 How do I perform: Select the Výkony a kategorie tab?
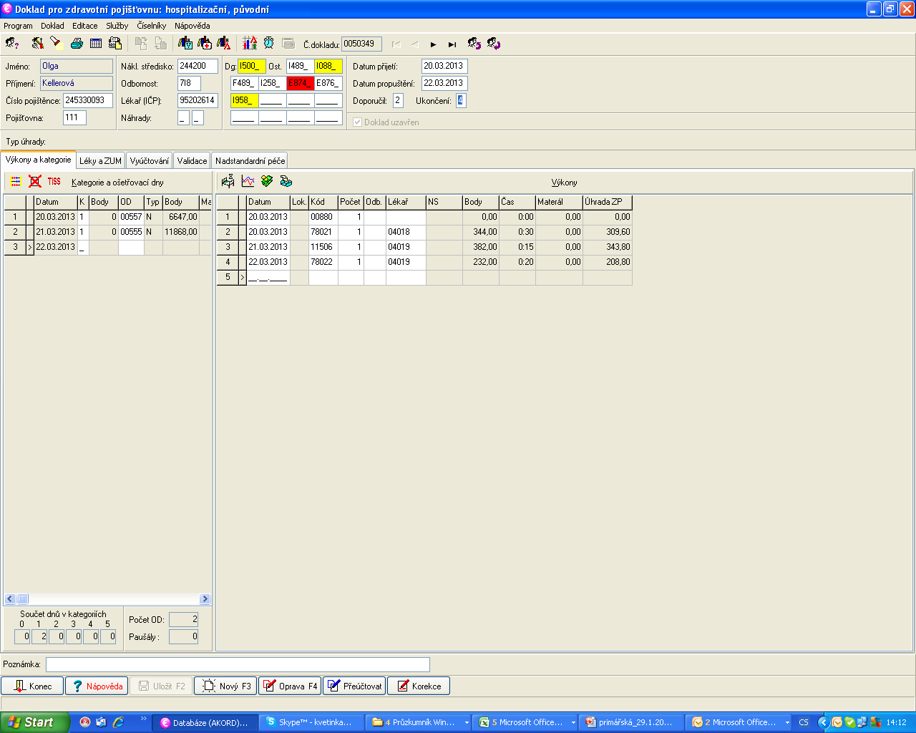pos(38,160)
